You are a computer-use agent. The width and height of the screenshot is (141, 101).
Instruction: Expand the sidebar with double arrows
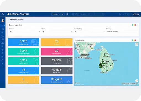pos(2,67)
